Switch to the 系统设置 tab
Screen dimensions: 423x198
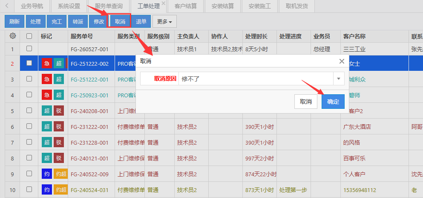click(x=69, y=6)
